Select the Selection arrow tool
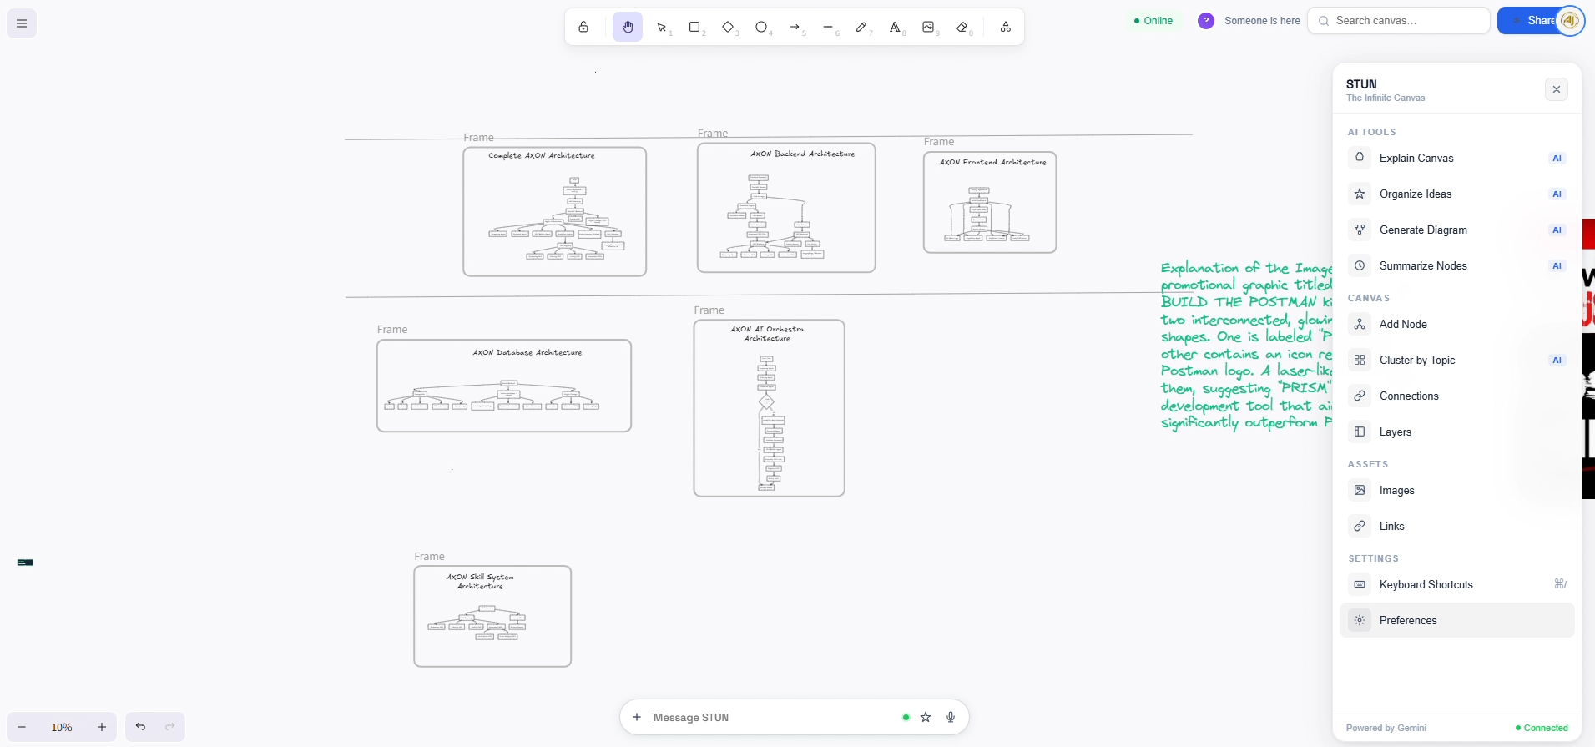Screen dimensions: 1595x747 [663, 28]
